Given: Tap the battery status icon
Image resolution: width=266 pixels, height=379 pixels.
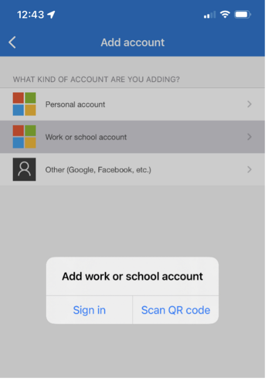Looking at the screenshot, I should click(x=243, y=14).
